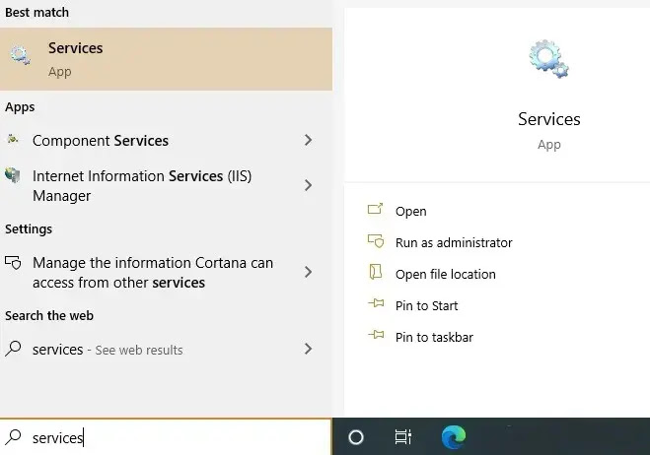Pin Services to taskbar
650x455 pixels.
coord(434,337)
